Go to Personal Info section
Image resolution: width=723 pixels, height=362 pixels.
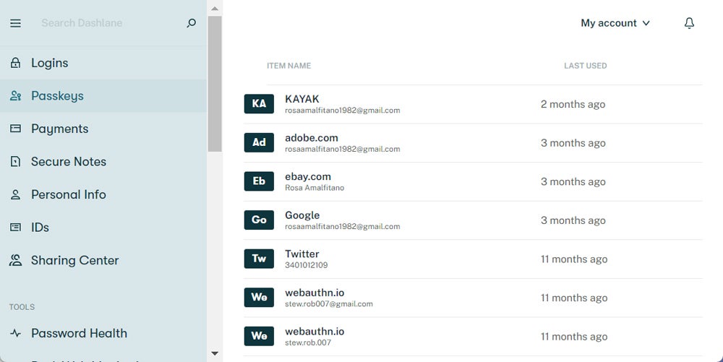tap(68, 194)
